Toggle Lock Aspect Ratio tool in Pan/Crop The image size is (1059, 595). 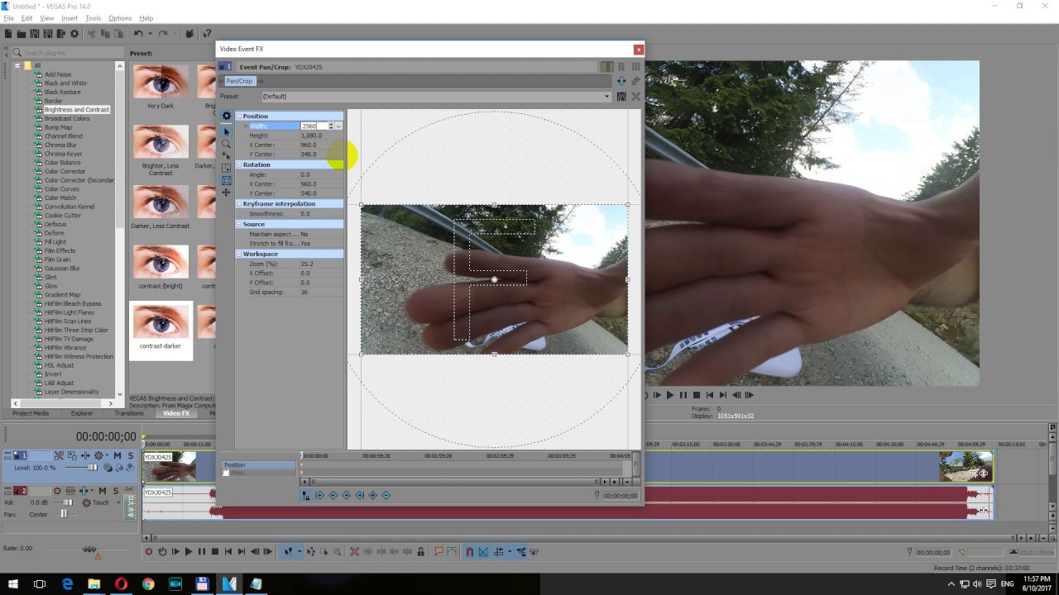tap(226, 167)
